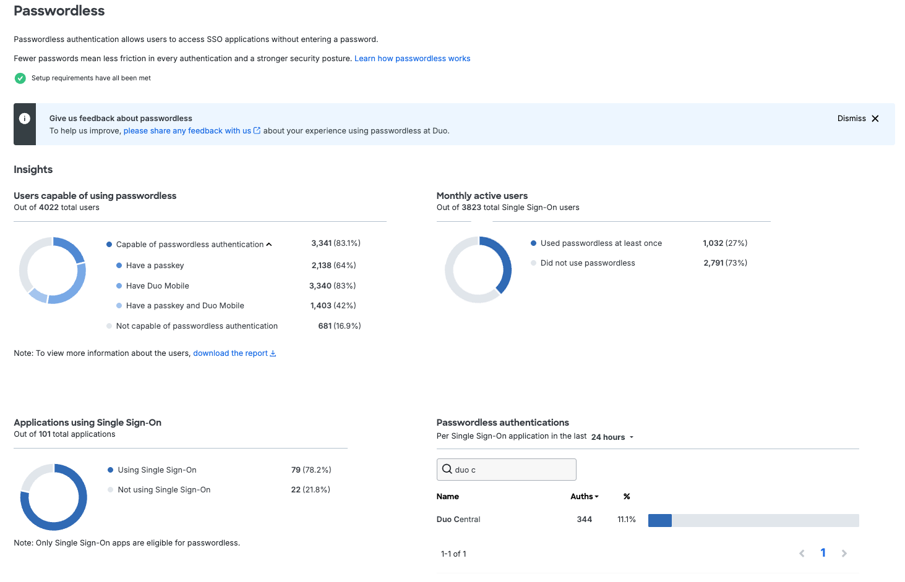
Task: Click legend dot for Did not use passwordless
Action: [x=533, y=263]
